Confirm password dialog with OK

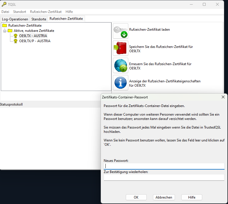pyautogui.click(x=136, y=197)
